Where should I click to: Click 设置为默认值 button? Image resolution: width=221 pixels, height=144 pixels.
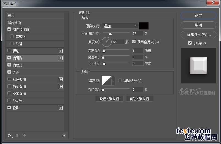(x=109, y=99)
